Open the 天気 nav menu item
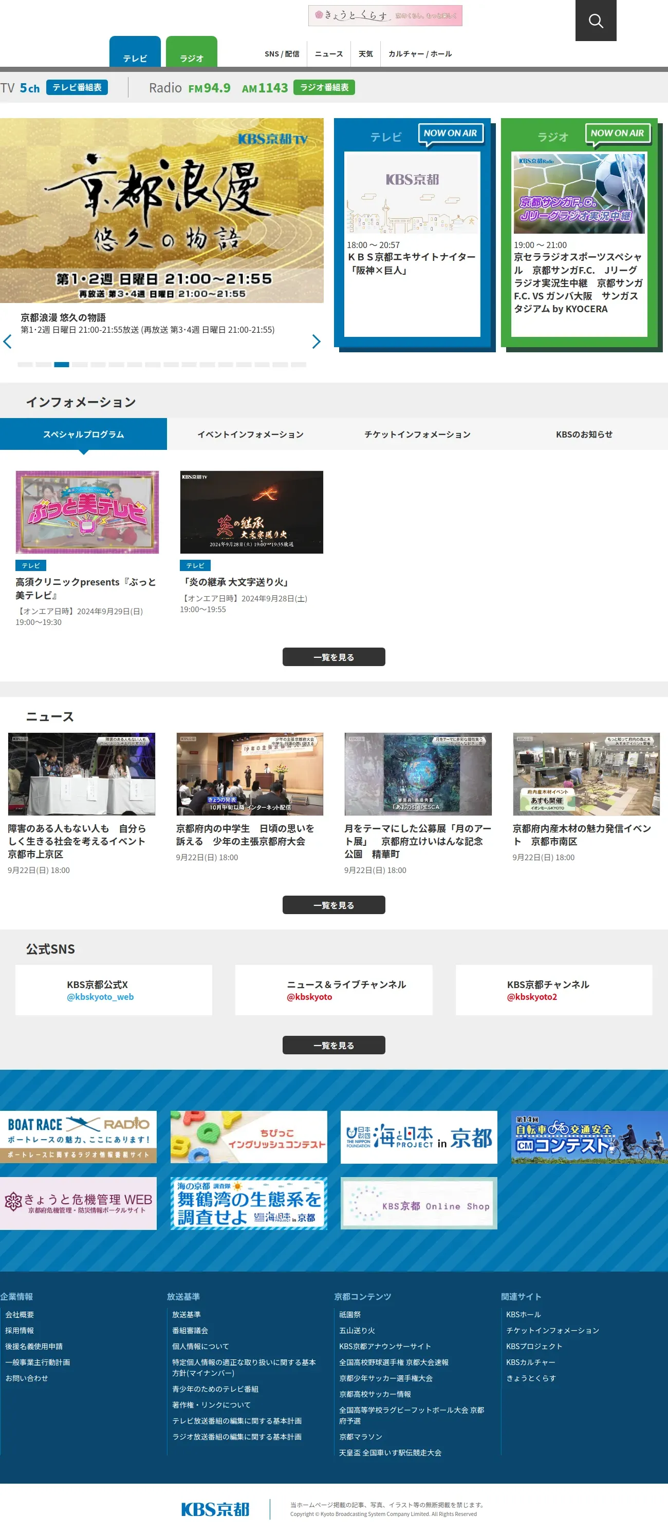This screenshot has height=1535, width=668. click(366, 54)
